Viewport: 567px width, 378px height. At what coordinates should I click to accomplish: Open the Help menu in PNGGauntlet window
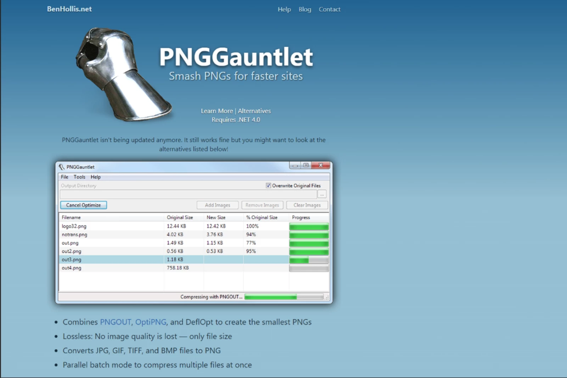tap(96, 177)
